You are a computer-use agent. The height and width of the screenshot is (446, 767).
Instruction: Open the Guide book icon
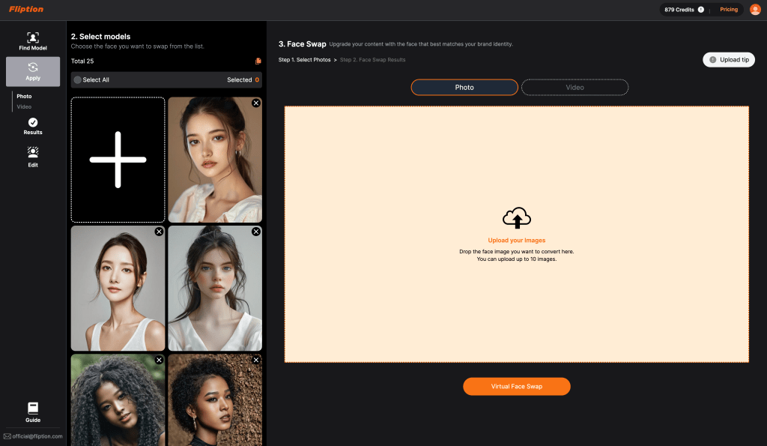33,408
